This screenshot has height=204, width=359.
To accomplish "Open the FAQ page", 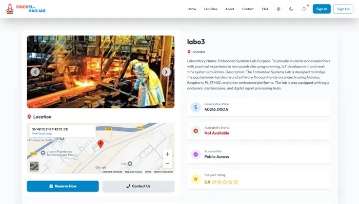I will [x=265, y=9].
